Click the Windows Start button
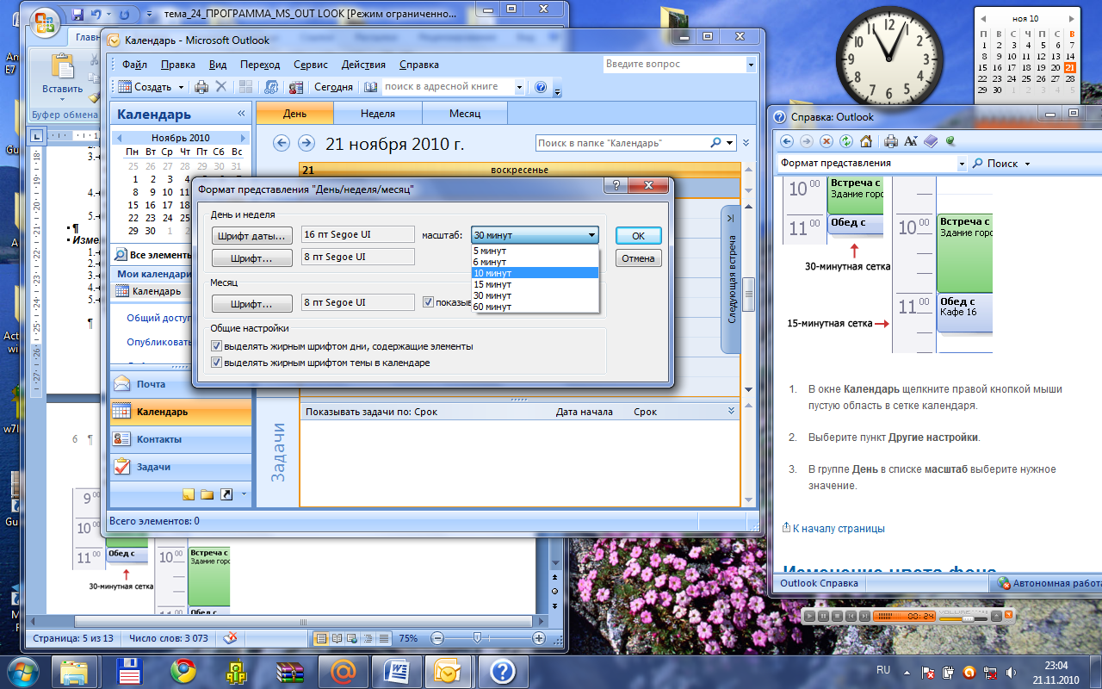Image resolution: width=1102 pixels, height=689 pixels. click(23, 671)
